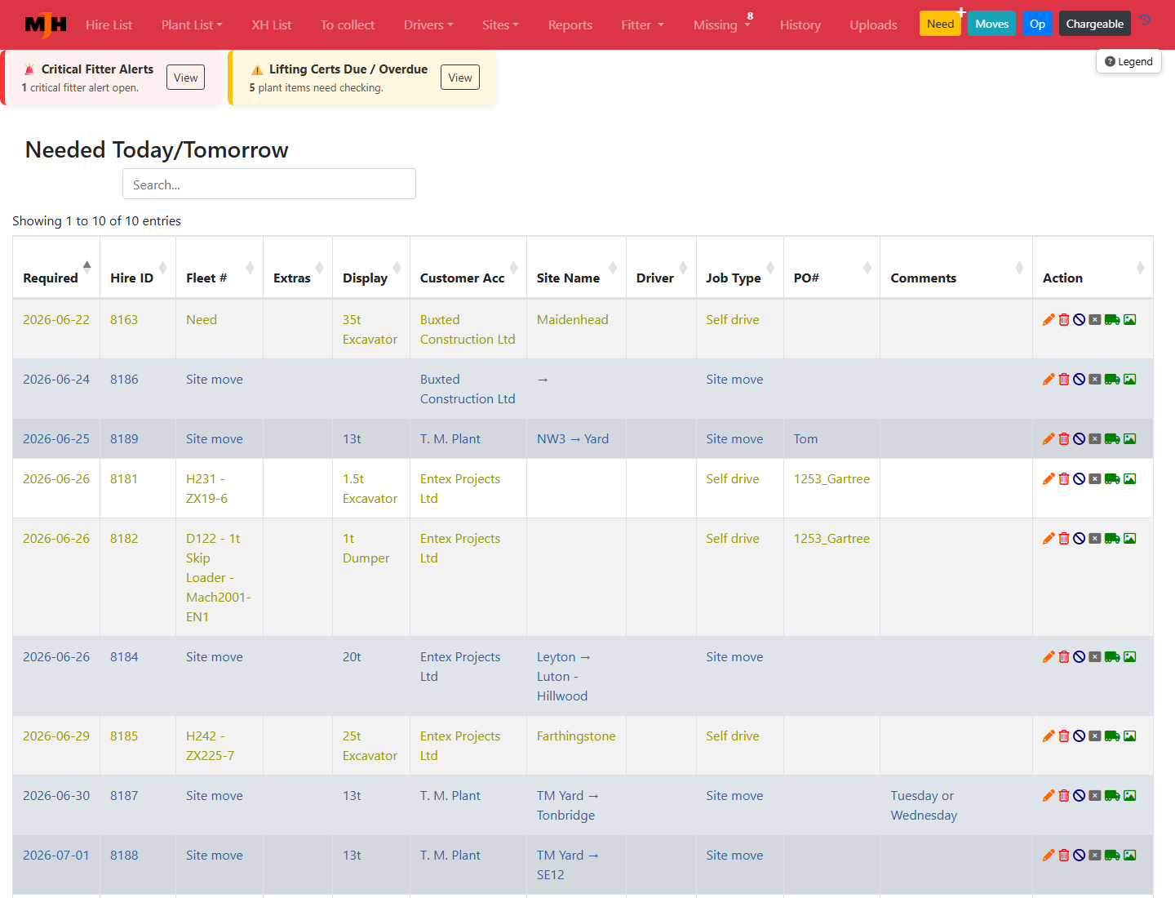The height and width of the screenshot is (898, 1175).
Task: Open the XH List menu item
Action: click(272, 25)
